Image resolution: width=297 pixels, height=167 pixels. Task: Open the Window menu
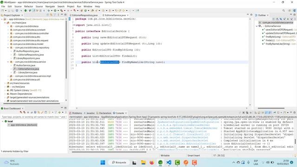88,6
